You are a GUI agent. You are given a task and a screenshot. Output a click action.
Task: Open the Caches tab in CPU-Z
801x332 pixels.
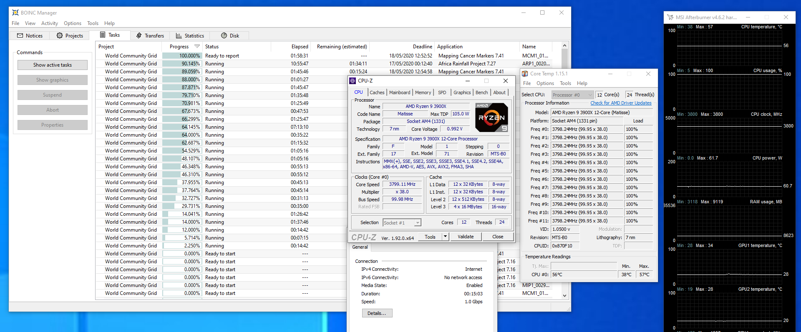pos(377,92)
